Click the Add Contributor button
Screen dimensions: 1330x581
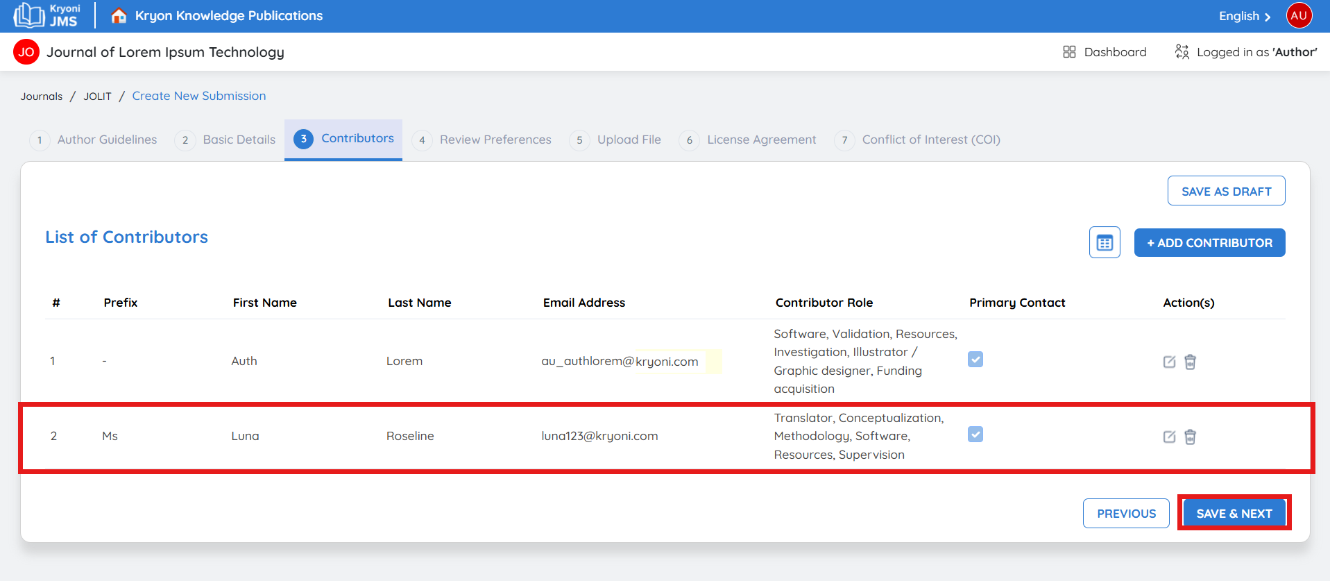coord(1209,243)
